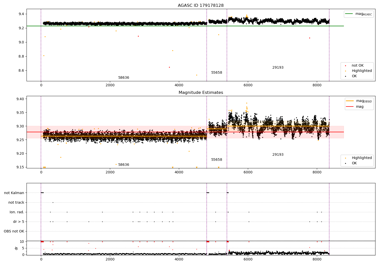Click the 4000 x-tick label in top plot
The width and height of the screenshot is (379, 265).
[x=179, y=85]
